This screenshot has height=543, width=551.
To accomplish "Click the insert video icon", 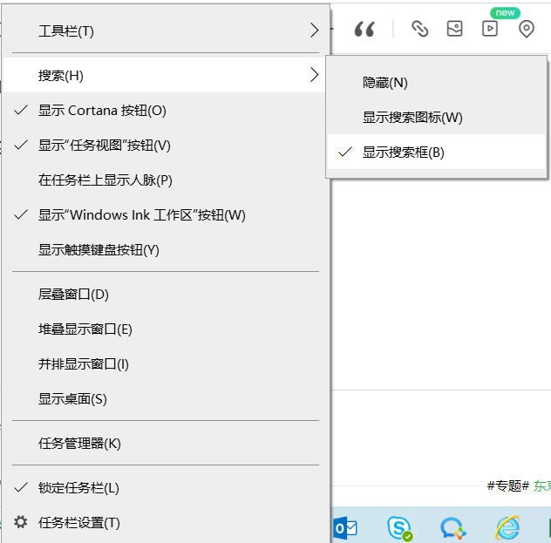I will click(489, 29).
